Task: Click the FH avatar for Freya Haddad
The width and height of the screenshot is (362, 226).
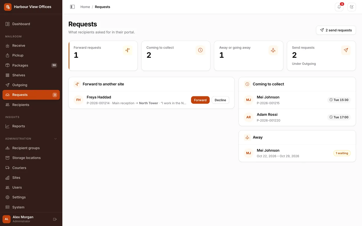Action: (x=78, y=100)
